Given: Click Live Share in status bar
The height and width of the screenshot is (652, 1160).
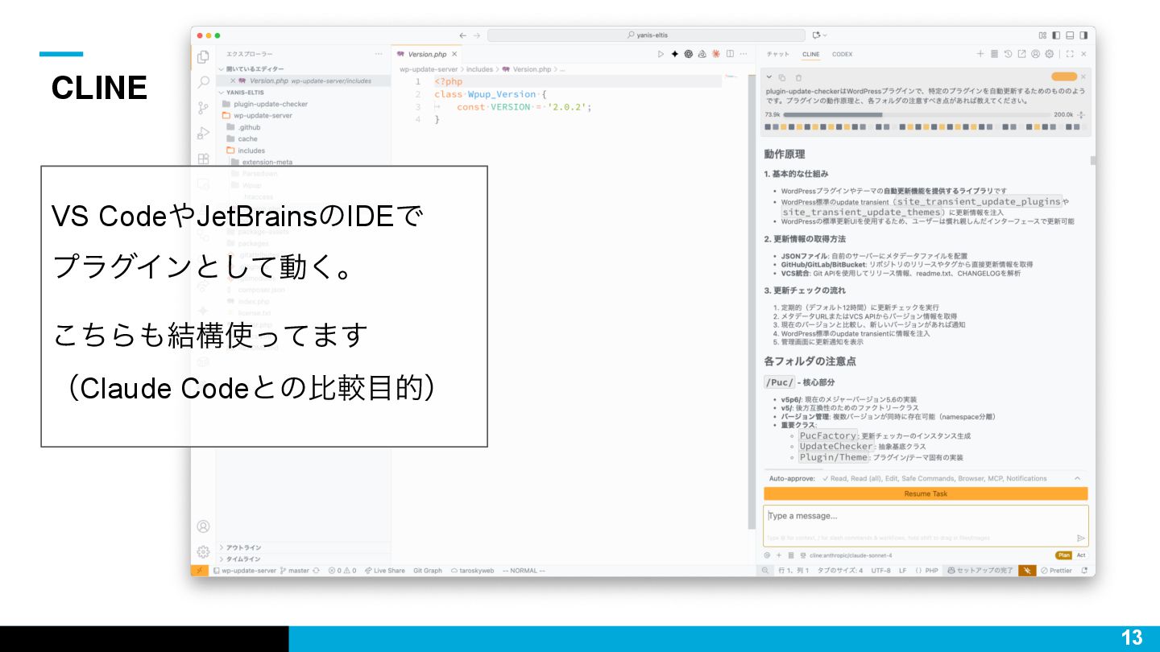Looking at the screenshot, I should (384, 571).
